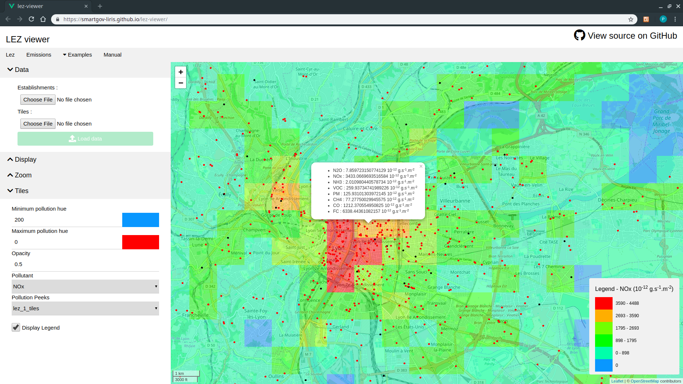Click the Caluire-et-Cuire map label
The height and width of the screenshot is (384, 683).
pyautogui.click(x=360, y=128)
